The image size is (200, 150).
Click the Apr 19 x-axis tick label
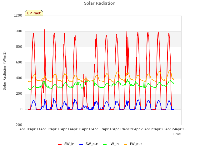(118, 129)
